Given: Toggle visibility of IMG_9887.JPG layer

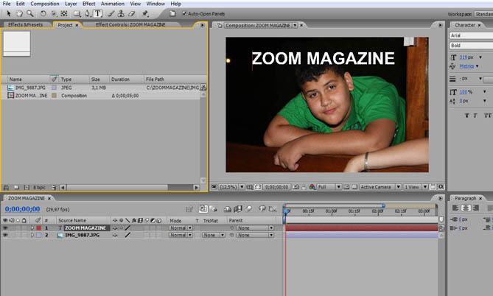Looking at the screenshot, I should point(5,236).
